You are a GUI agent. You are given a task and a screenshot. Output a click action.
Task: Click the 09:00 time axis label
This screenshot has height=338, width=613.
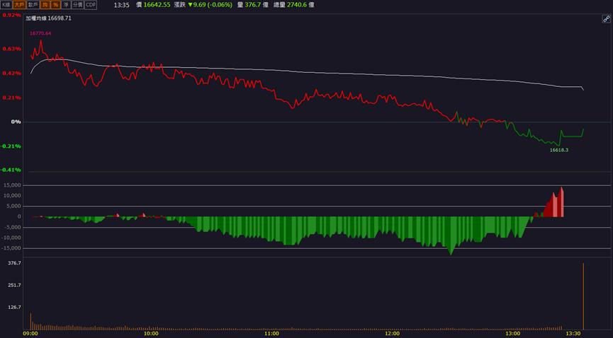tap(30, 333)
